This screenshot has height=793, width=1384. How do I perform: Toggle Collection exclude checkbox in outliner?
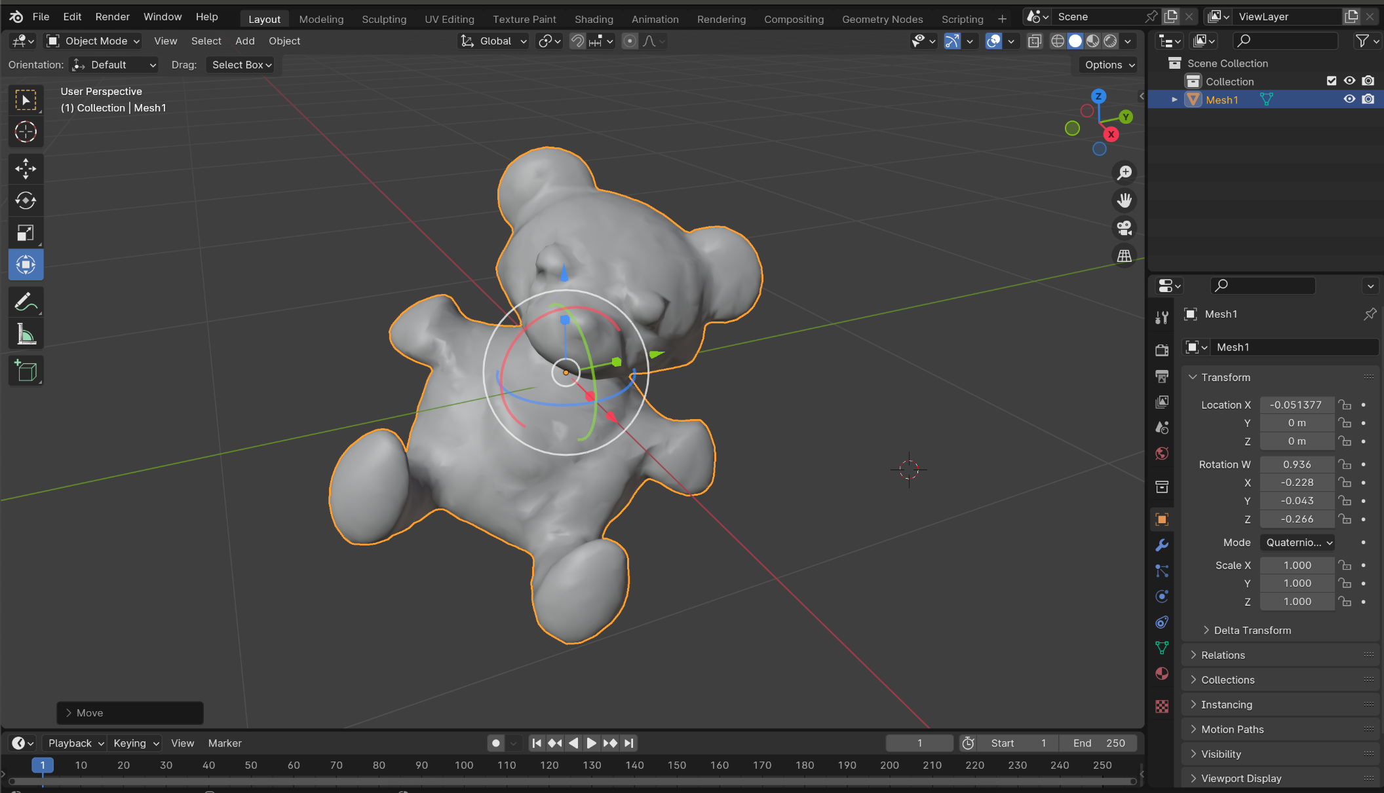coord(1331,81)
